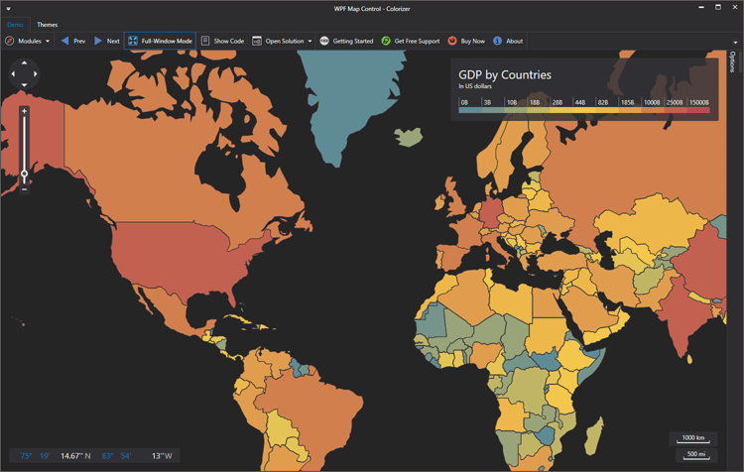Click the zoom slider handle
744x472 pixels.
(x=24, y=174)
